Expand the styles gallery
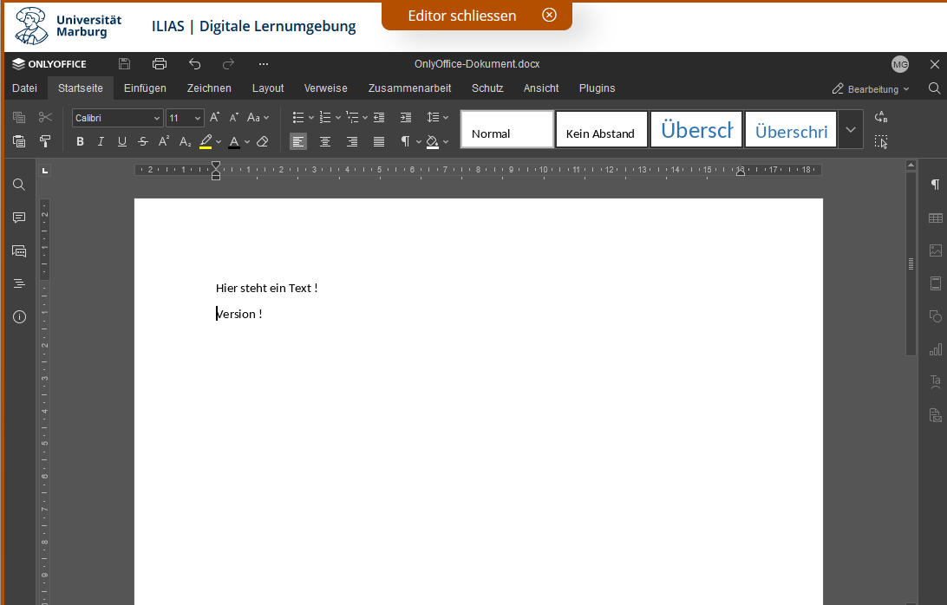The image size is (947, 605). (x=850, y=129)
